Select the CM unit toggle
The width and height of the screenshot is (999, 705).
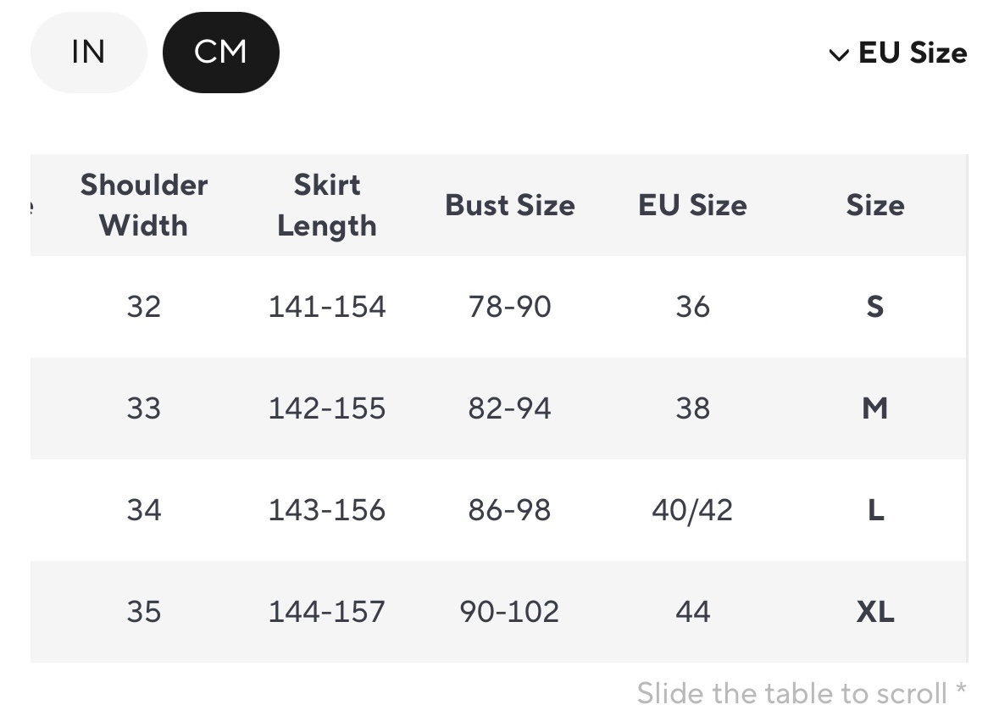click(220, 53)
